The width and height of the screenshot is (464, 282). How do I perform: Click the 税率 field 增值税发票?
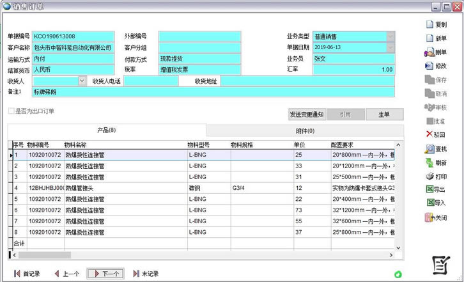(200, 70)
